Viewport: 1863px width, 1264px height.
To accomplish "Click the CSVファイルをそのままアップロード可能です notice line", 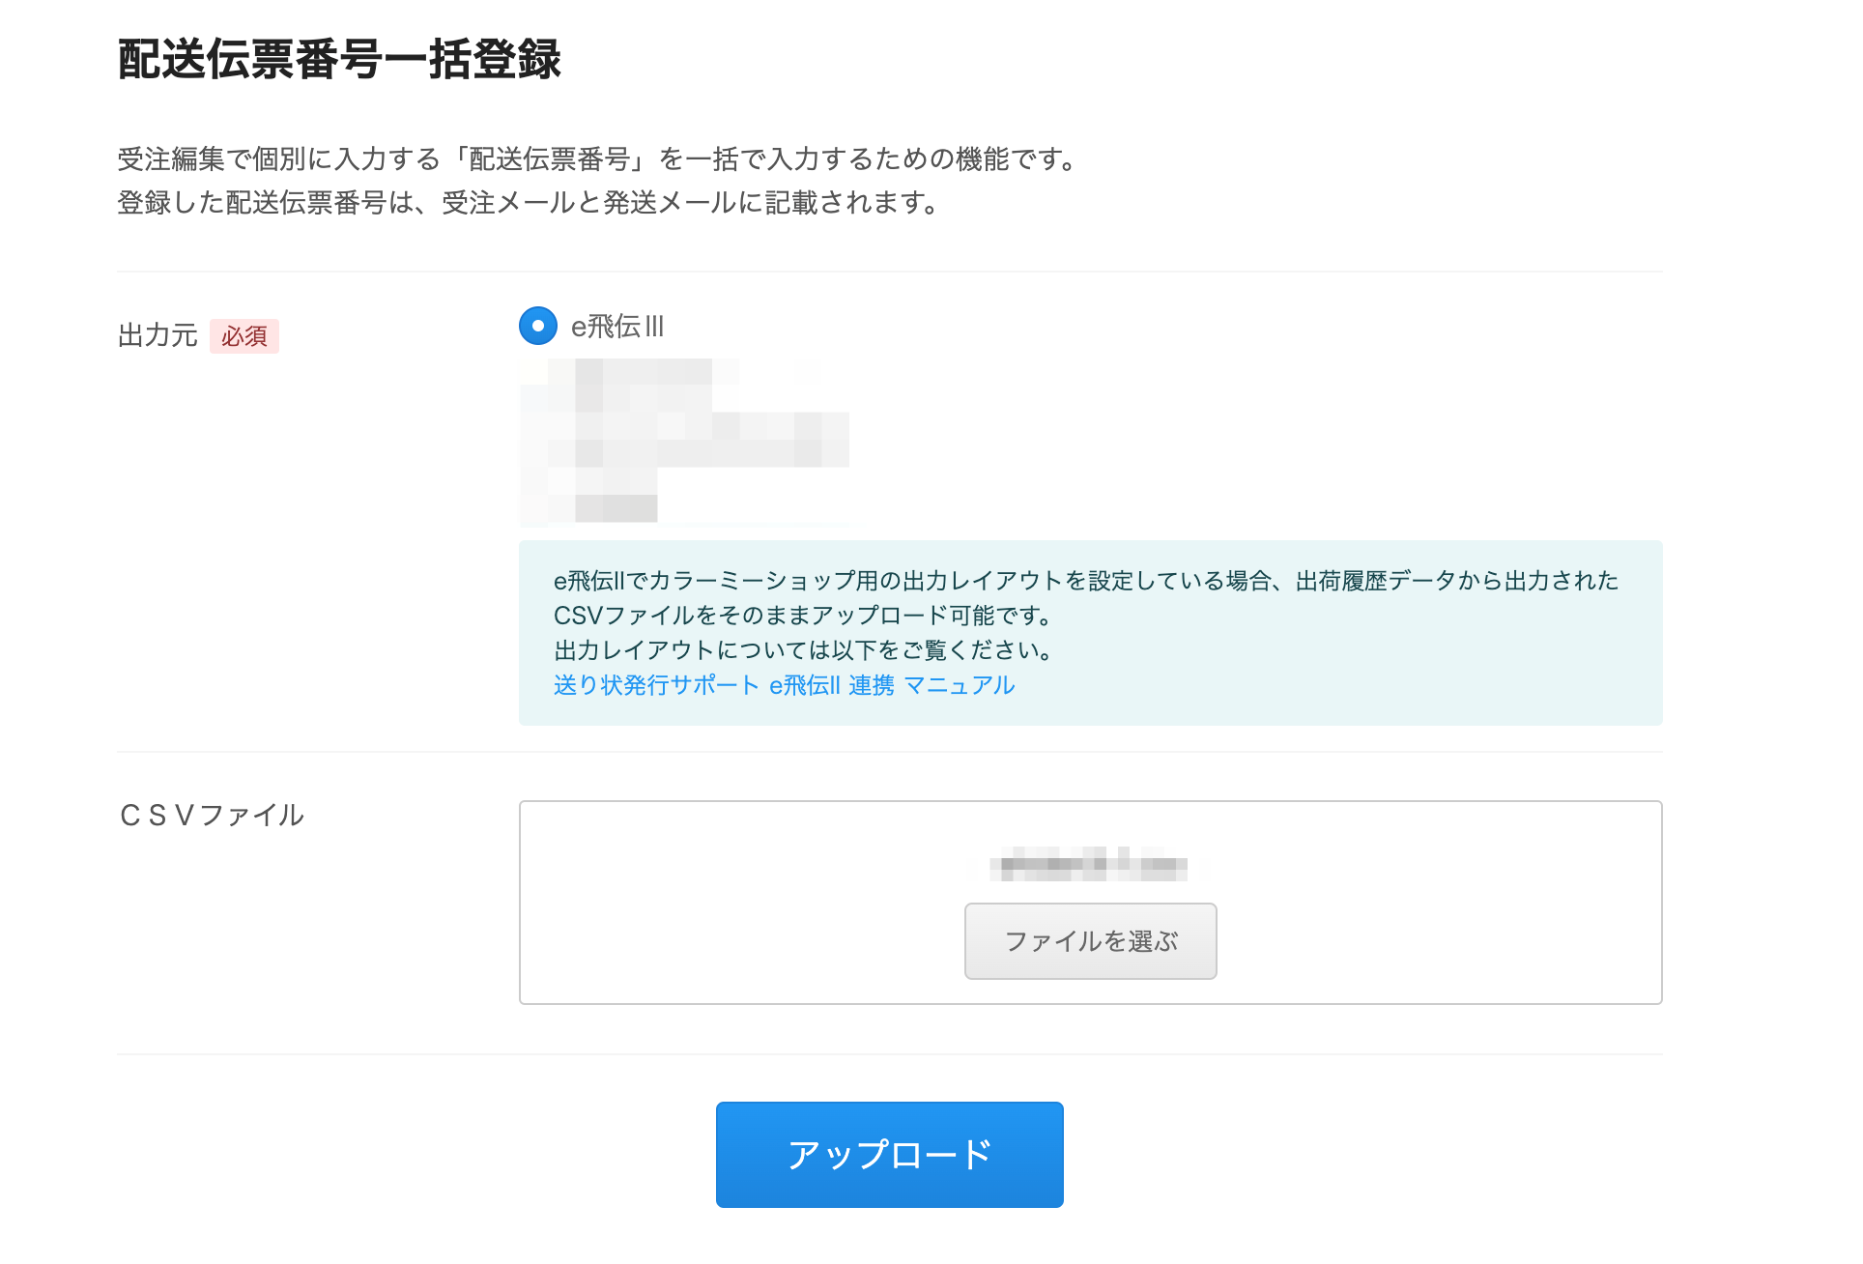I will pos(802,616).
